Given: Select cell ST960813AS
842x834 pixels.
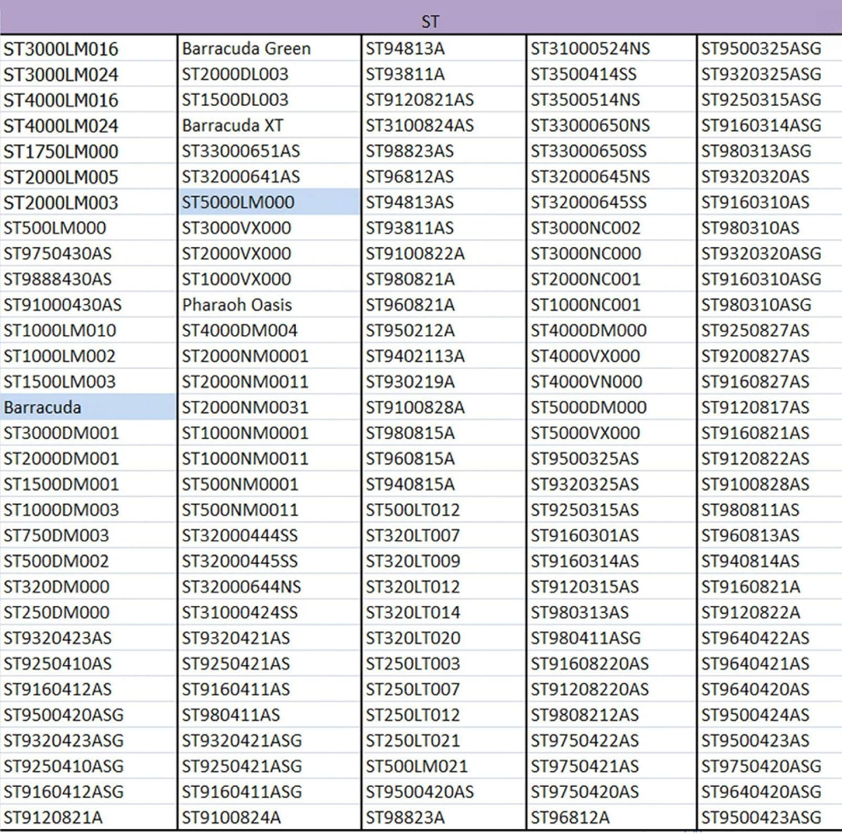Looking at the screenshot, I should (x=770, y=535).
